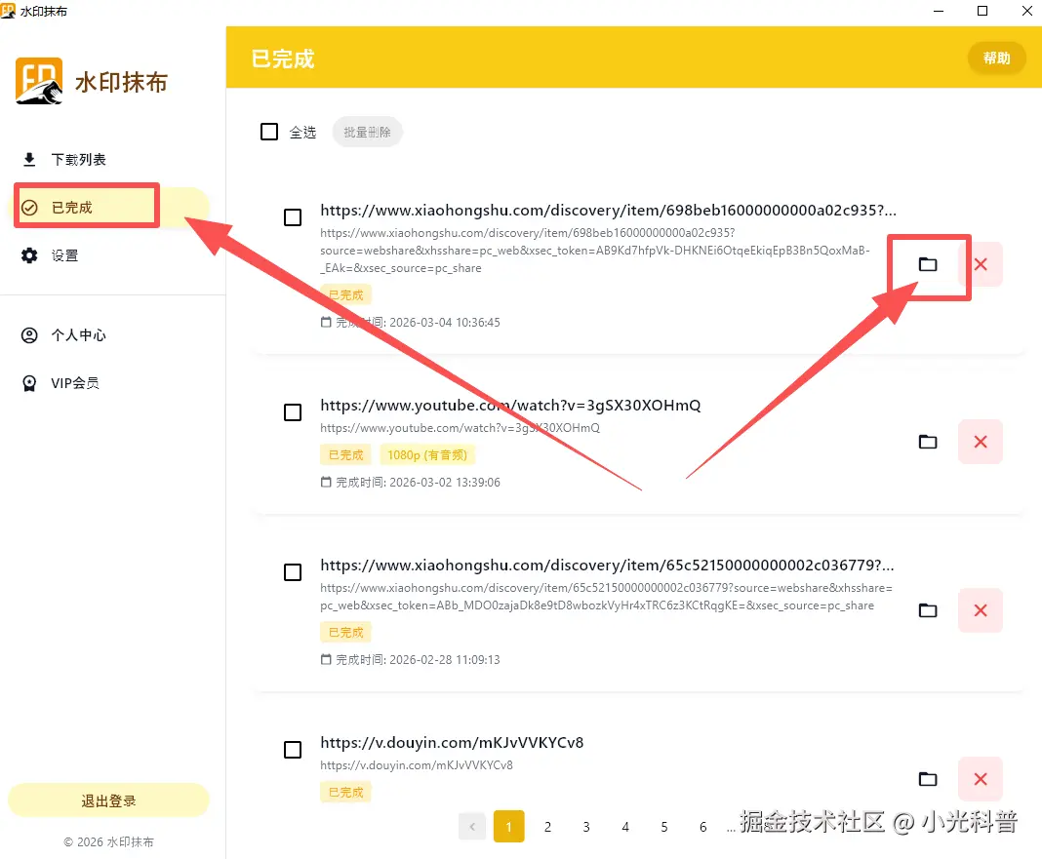
Task: Open folder for xiaohongshu 65c5215 item
Action: coord(928,610)
